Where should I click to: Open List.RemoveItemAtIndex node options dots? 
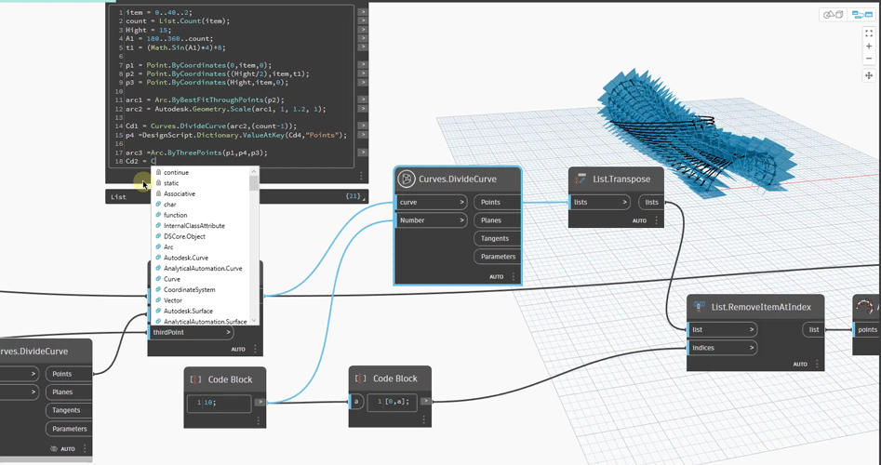click(x=818, y=364)
